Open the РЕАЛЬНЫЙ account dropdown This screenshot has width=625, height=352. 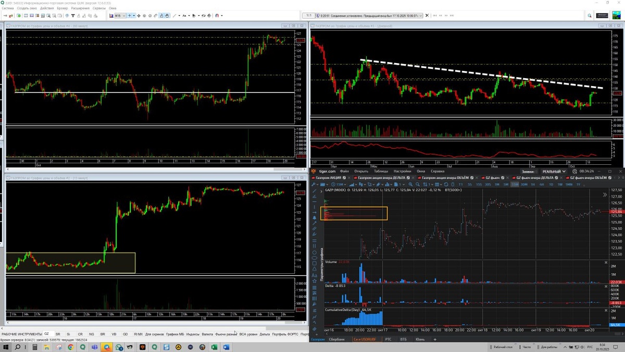tap(554, 171)
